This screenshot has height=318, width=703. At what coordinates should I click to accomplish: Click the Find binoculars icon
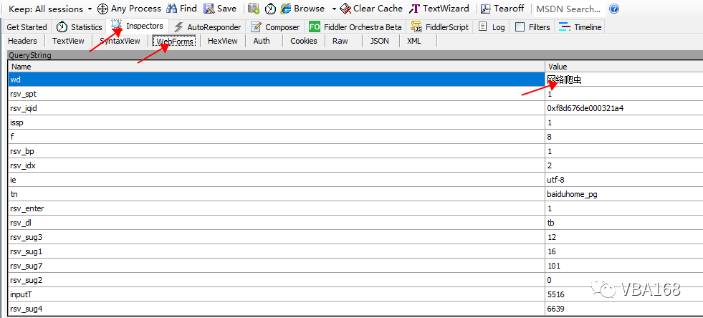pyautogui.click(x=171, y=9)
